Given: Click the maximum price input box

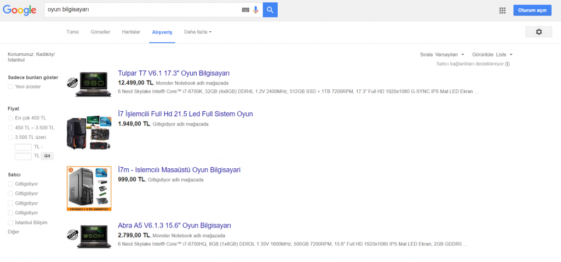Looking at the screenshot, I should click(x=23, y=156).
